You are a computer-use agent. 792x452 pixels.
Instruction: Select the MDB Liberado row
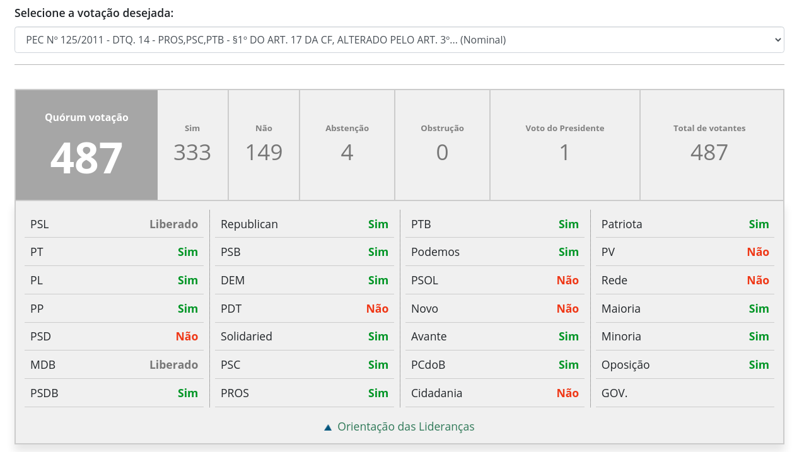click(114, 365)
